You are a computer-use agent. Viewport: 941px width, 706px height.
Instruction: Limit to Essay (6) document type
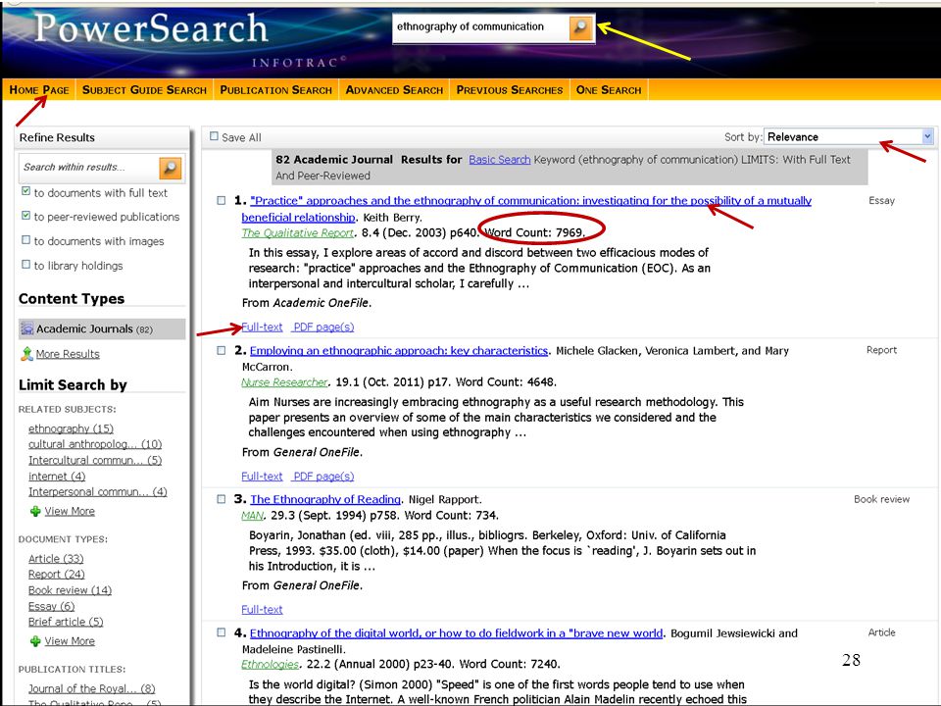click(52, 606)
